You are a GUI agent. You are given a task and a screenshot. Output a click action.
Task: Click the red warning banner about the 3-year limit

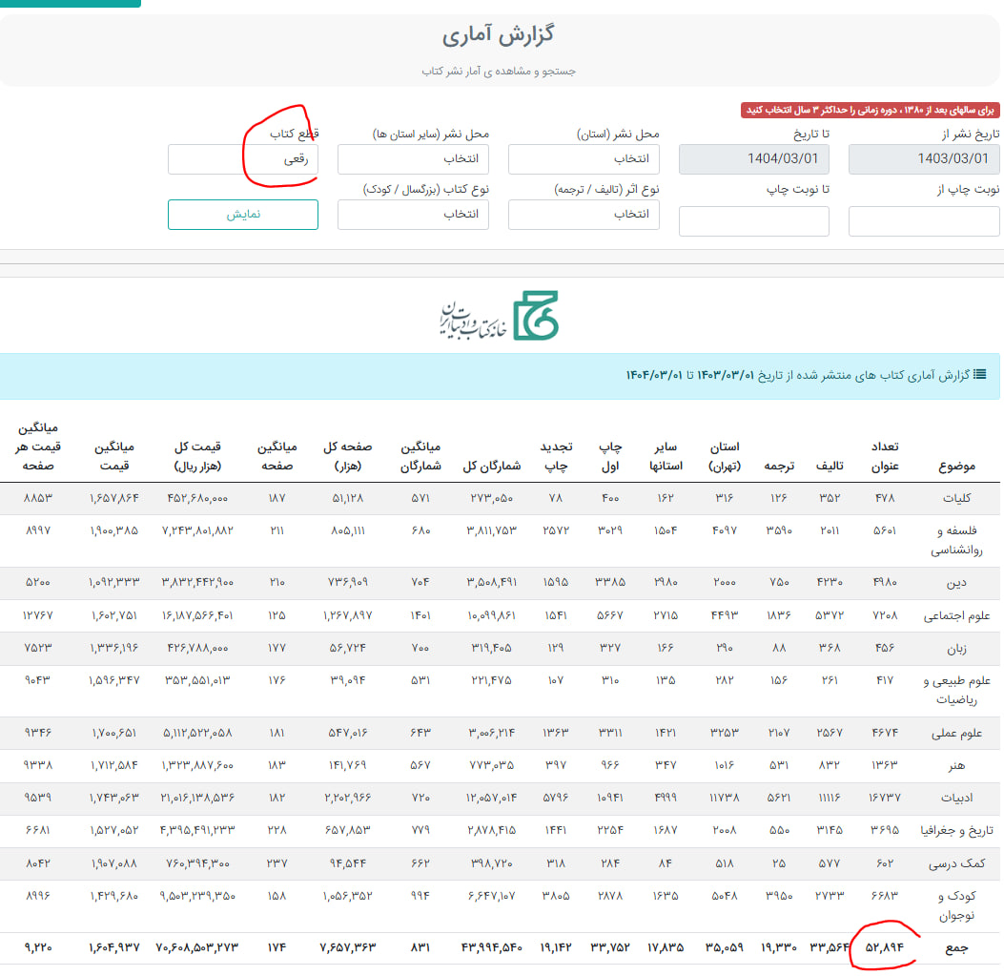pyautogui.click(x=870, y=111)
